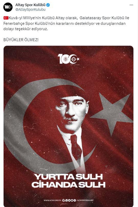Click the white star on the flag

click(112, 113)
